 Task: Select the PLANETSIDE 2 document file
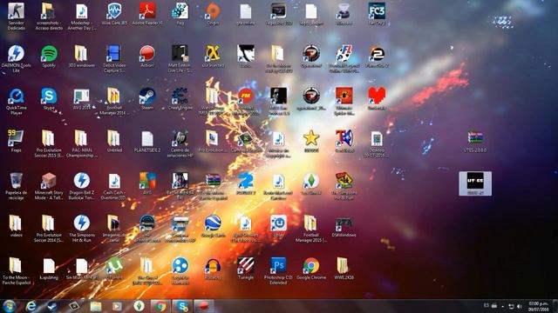147,141
